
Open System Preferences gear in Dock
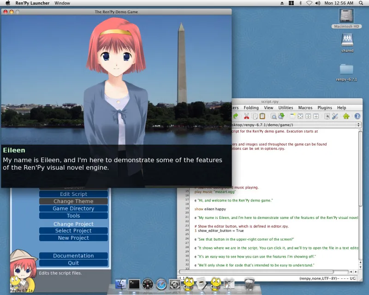point(174,284)
